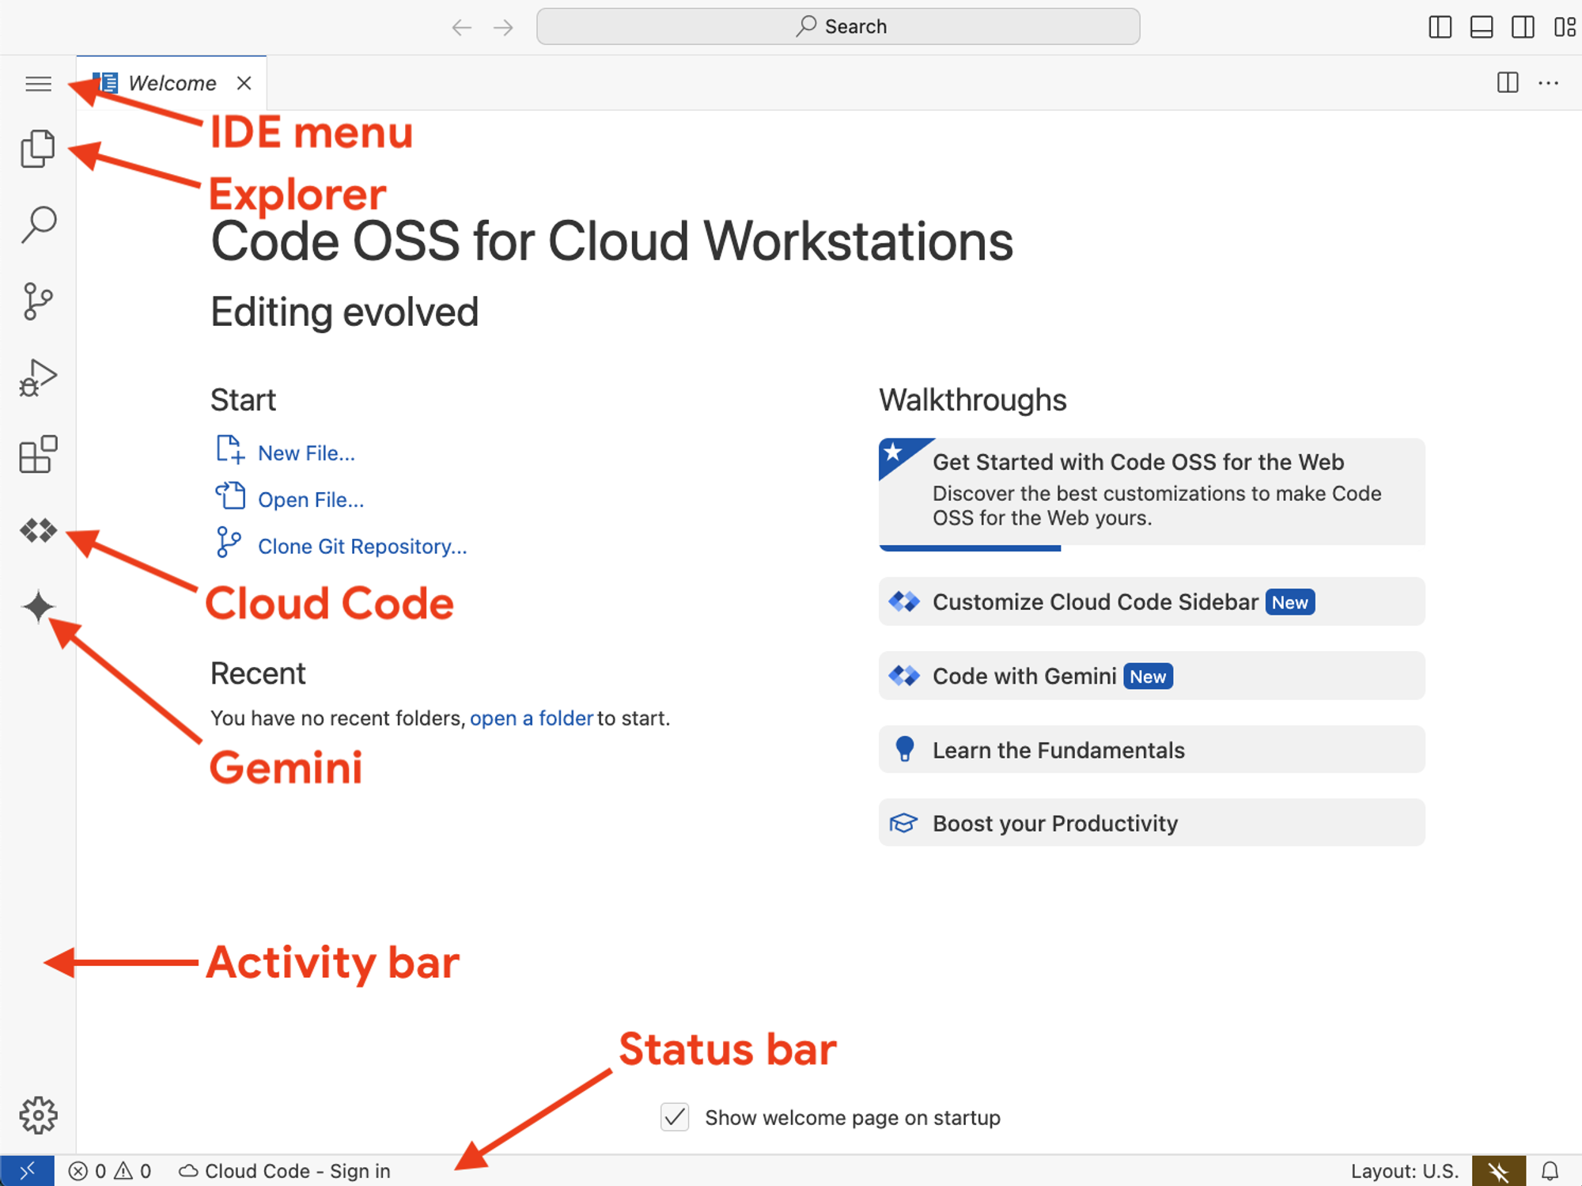Uncheck Show welcome page on startup
The image size is (1582, 1186).
click(675, 1117)
